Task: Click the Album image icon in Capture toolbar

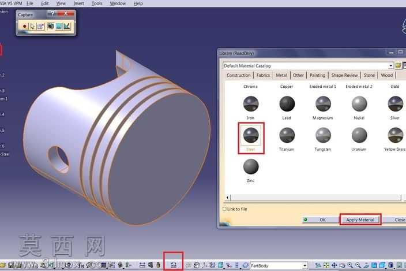Action: 59,26
